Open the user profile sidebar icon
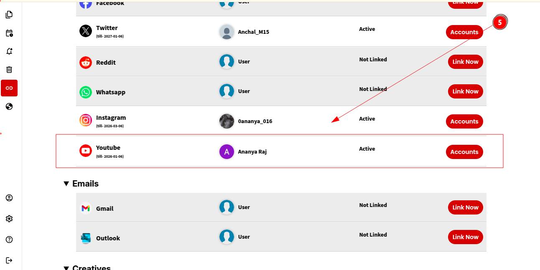Screen dimensions: 540x270 tap(9, 198)
